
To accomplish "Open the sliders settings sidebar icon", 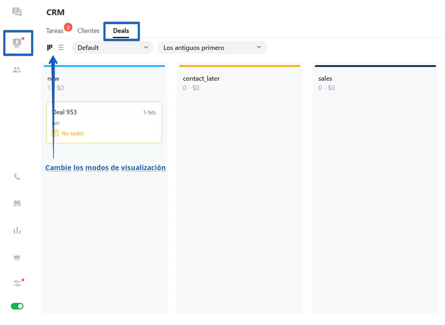I will pos(17,283).
